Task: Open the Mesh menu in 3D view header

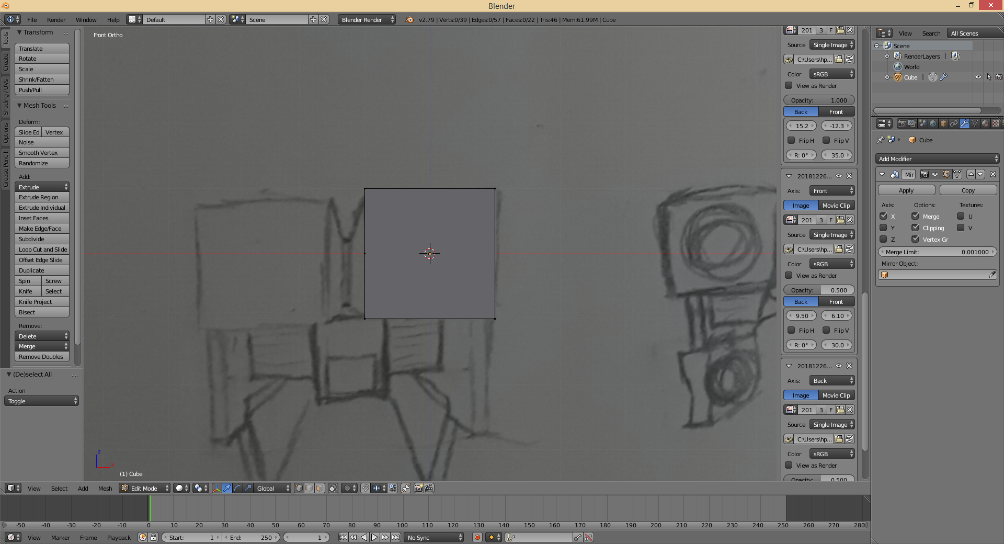Action: pyautogui.click(x=105, y=488)
